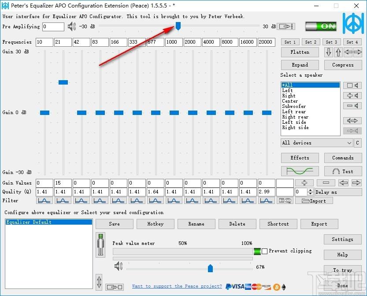Click the Expand button
The width and height of the screenshot is (367, 296).
tap(300, 65)
